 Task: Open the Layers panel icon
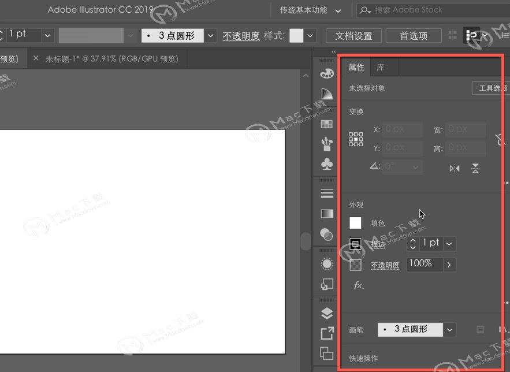click(x=327, y=313)
